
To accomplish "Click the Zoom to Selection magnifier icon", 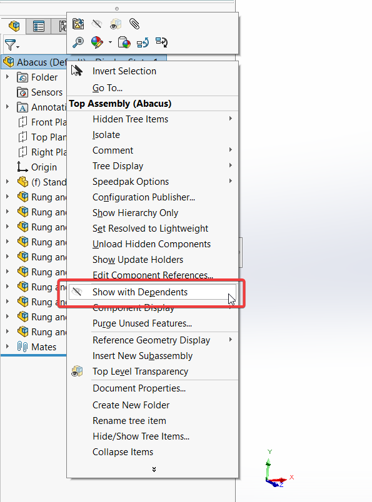I will 78,42.
